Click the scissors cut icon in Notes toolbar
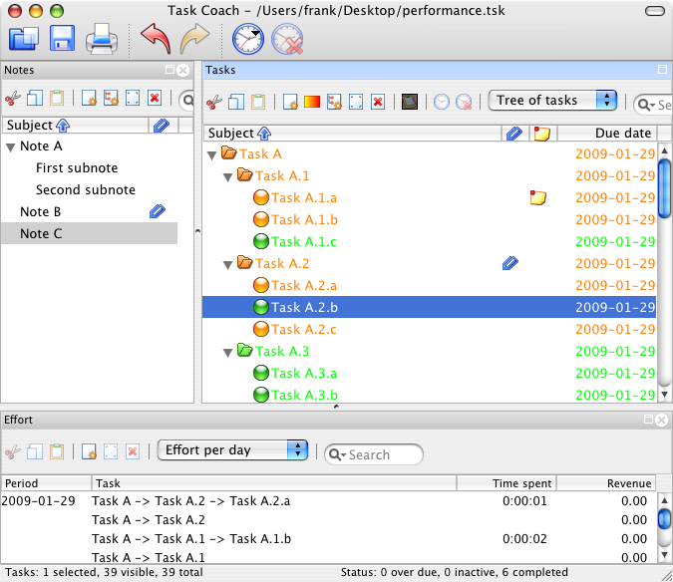This screenshot has width=673, height=582. point(12,99)
